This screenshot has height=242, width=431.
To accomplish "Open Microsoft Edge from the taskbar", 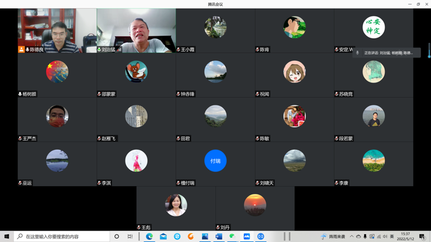I will (x=149, y=236).
